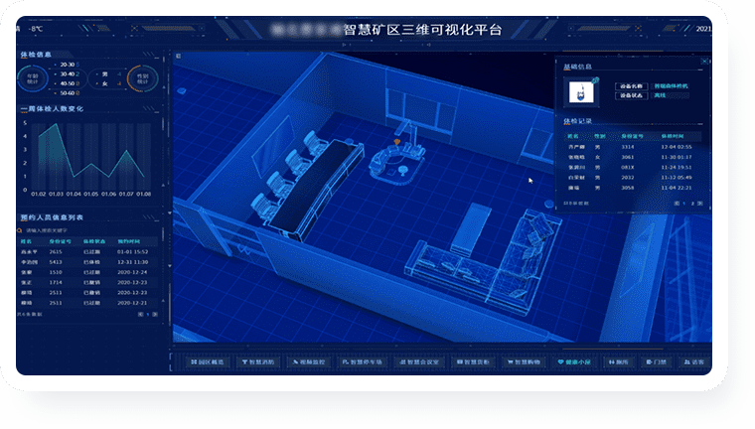Screen dimensions: 755x429
Task: Select the row with ID 5413
Action: (x=87, y=262)
